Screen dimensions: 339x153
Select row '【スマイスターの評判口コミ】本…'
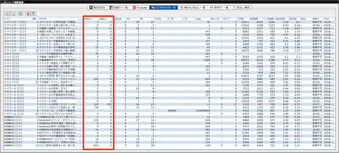[x=169, y=38]
